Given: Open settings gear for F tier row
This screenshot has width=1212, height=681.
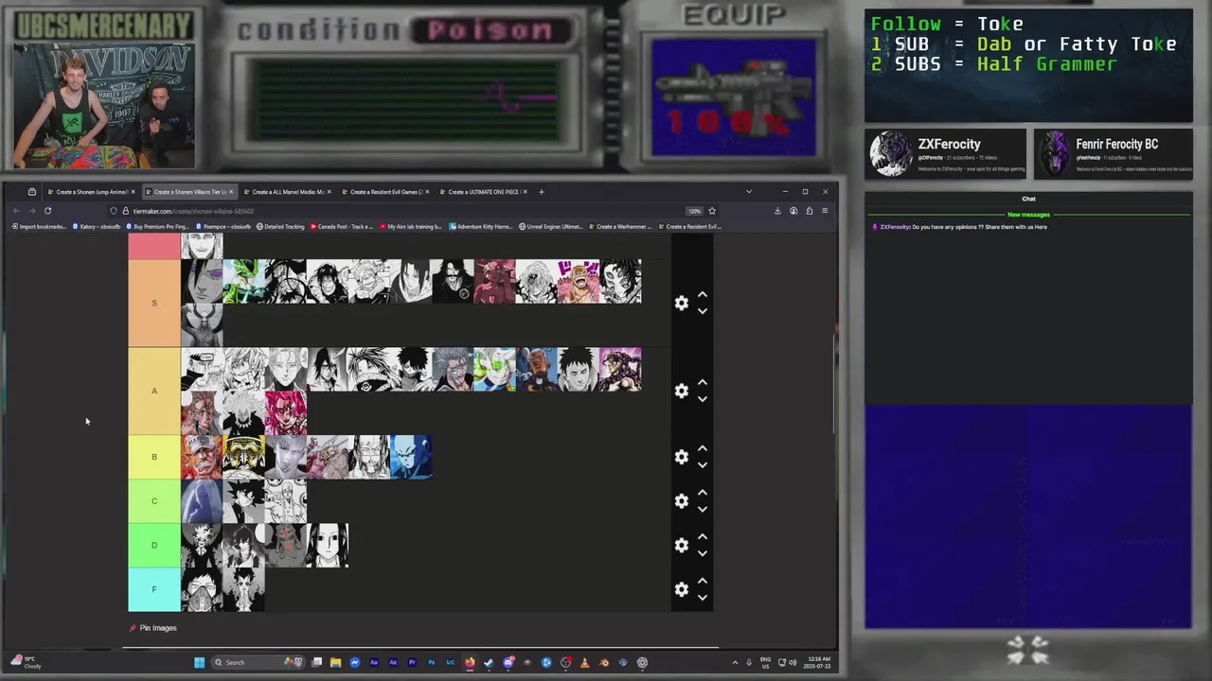Looking at the screenshot, I should point(681,589).
